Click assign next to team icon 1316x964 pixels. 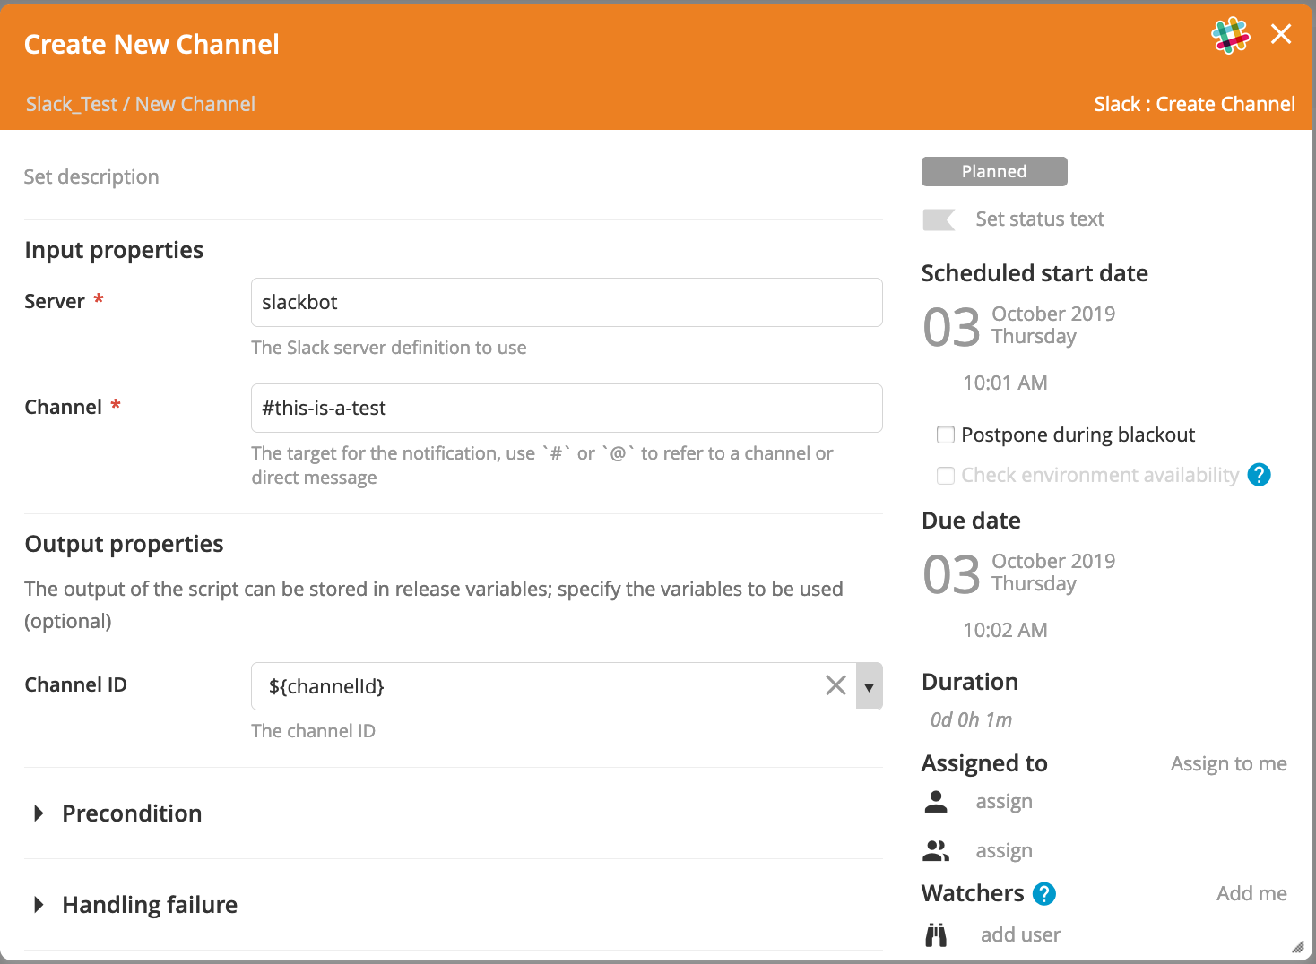point(1004,851)
